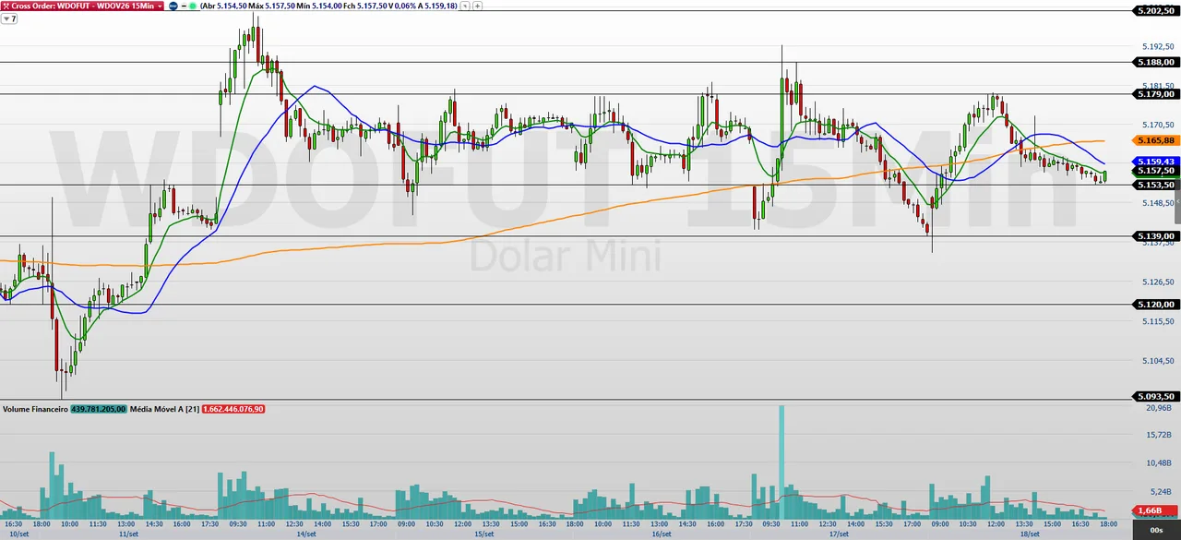Click the red 1.662.446.076,90 average value swatch
Image resolution: width=1181 pixels, height=540 pixels.
coord(233,408)
